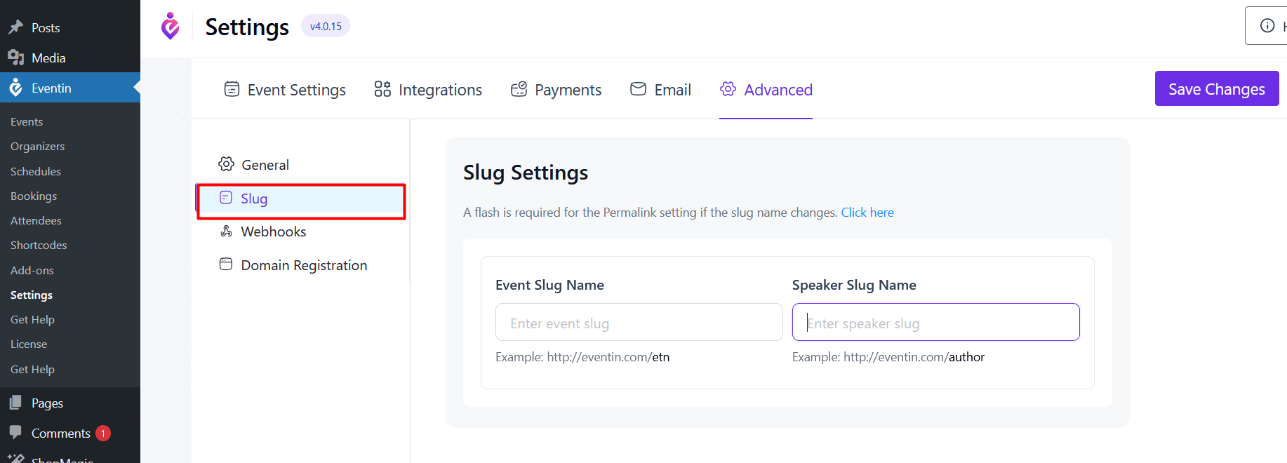Select the Slug settings section
1287x463 pixels.
point(254,199)
